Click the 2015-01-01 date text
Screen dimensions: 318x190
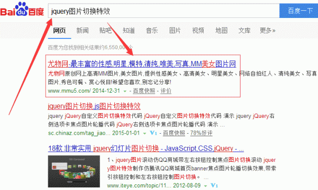pos(126,133)
